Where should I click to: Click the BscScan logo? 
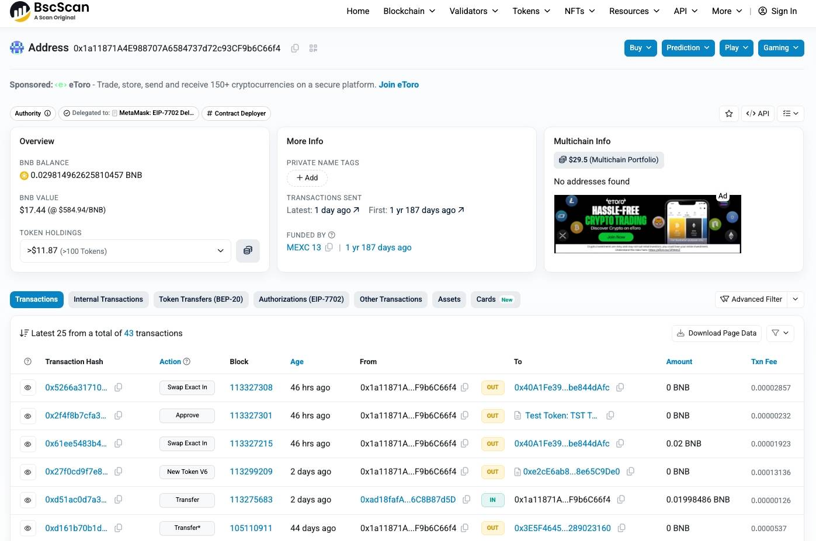(50, 11)
